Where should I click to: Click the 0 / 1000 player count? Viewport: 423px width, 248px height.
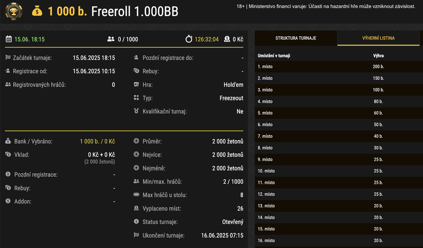point(128,40)
